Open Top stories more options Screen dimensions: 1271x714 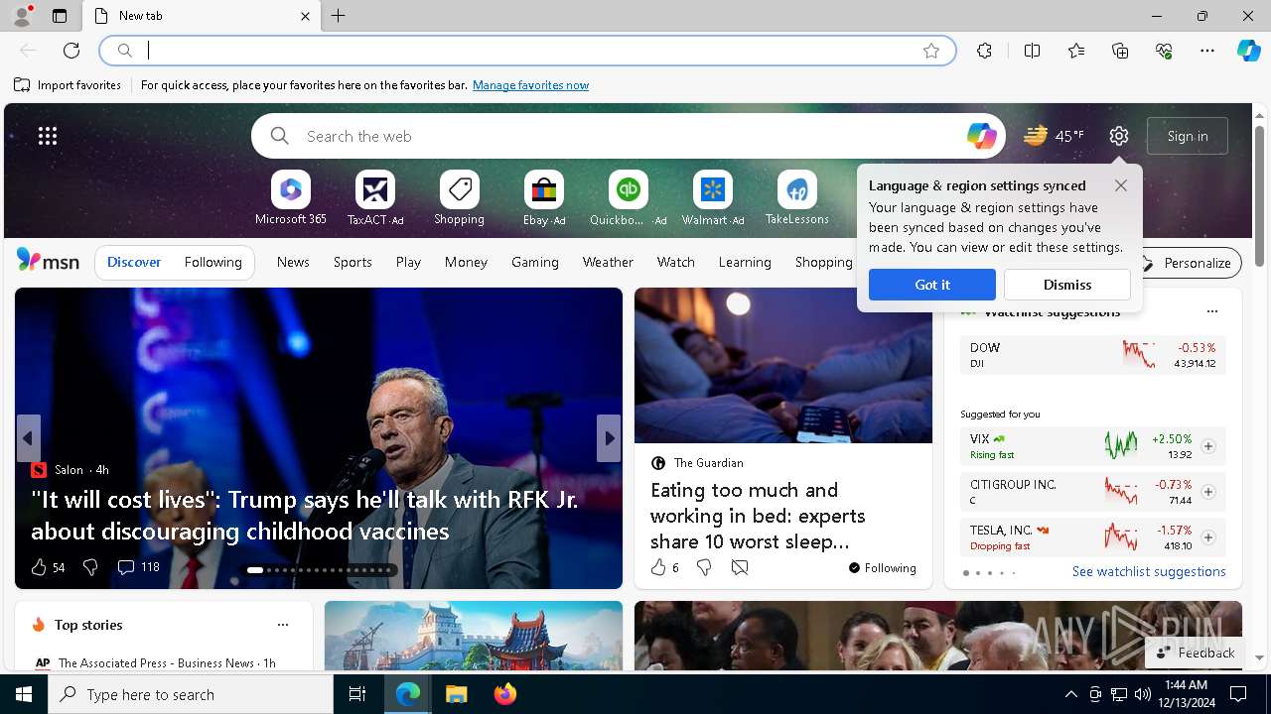point(283,625)
